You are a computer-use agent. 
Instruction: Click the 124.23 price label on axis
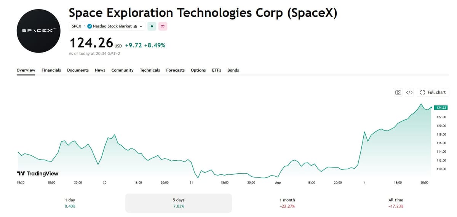point(441,108)
